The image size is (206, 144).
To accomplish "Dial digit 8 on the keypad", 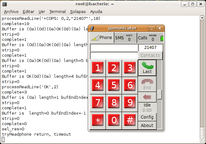I will [114, 103].
